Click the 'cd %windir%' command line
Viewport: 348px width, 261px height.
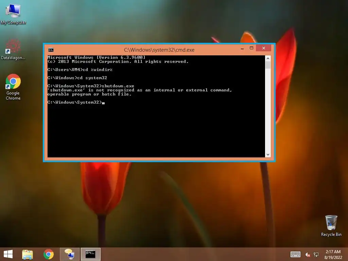(x=80, y=70)
